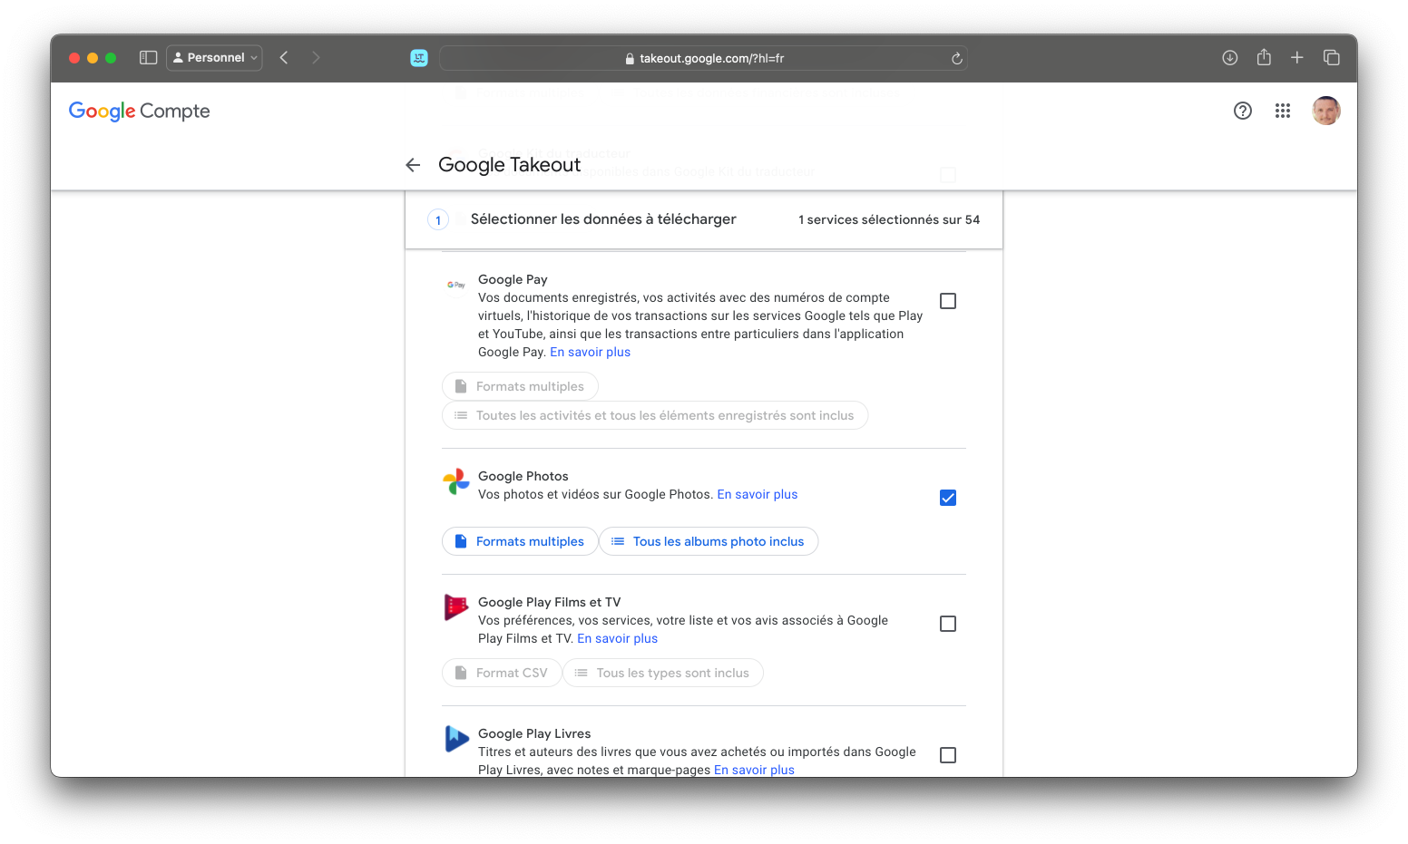Click the 'Google Pay' service name

pyautogui.click(x=513, y=280)
